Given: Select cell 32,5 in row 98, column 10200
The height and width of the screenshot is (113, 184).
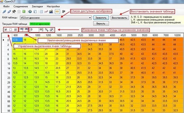Looking at the screenshot, I should (x=178, y=111).
